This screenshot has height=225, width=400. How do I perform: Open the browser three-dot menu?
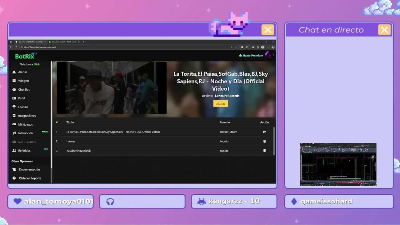click(268, 47)
